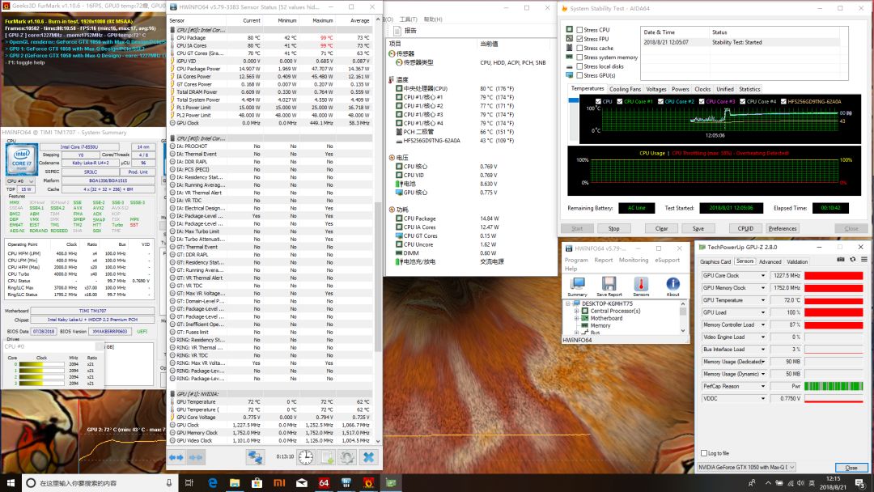Enable Stress CPU checkbox
874x492 pixels.
point(579,30)
